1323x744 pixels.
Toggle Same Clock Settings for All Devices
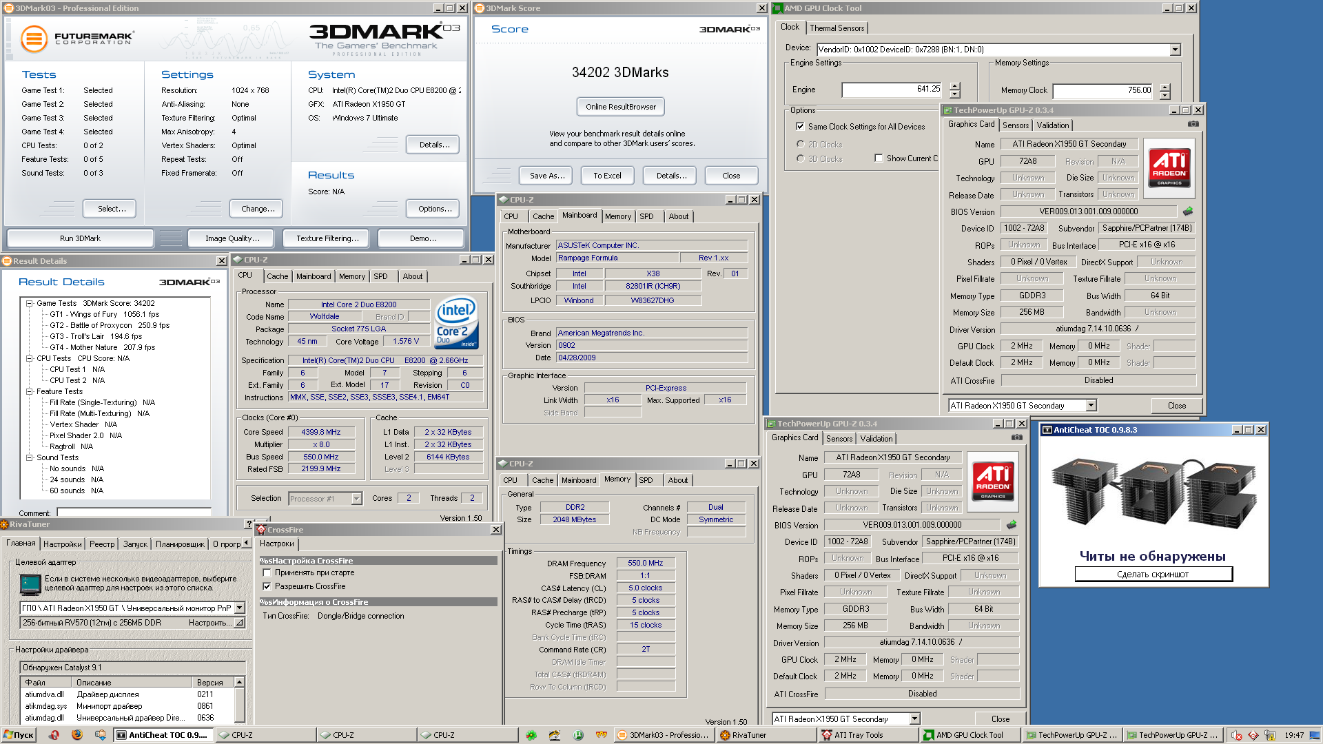(x=799, y=127)
